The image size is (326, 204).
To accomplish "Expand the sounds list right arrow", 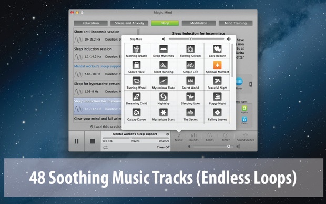I will point(251,84).
